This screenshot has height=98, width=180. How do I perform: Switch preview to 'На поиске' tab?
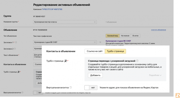click(x=125, y=36)
